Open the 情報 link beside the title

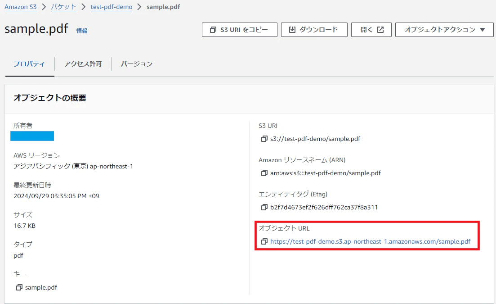(81, 31)
